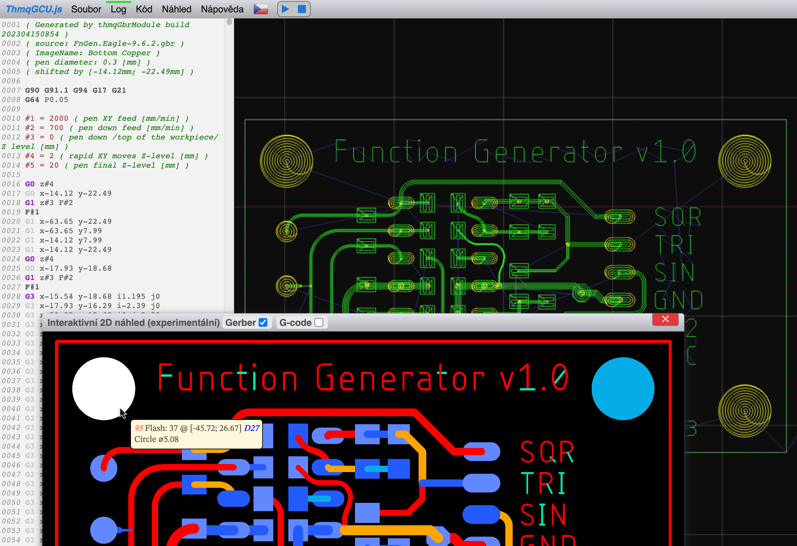Enable the G-code checkbox

tap(319, 323)
